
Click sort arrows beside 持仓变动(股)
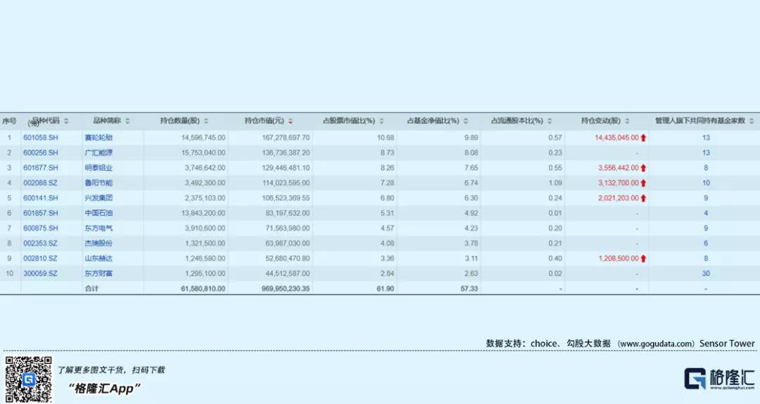627,121
